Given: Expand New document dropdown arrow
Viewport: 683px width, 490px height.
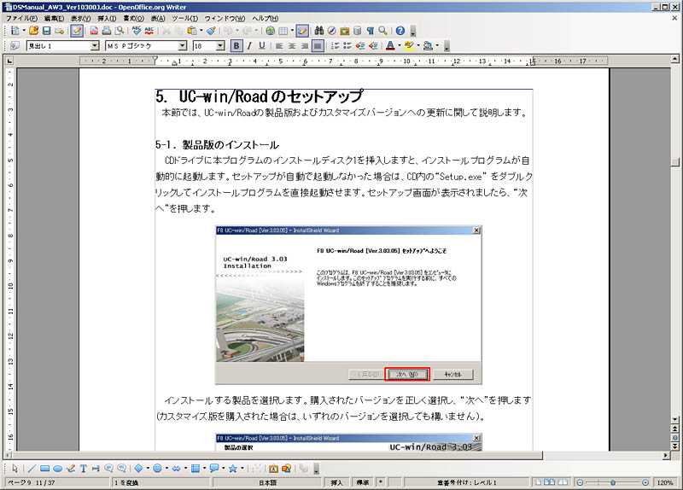Looking at the screenshot, I should 24,31.
